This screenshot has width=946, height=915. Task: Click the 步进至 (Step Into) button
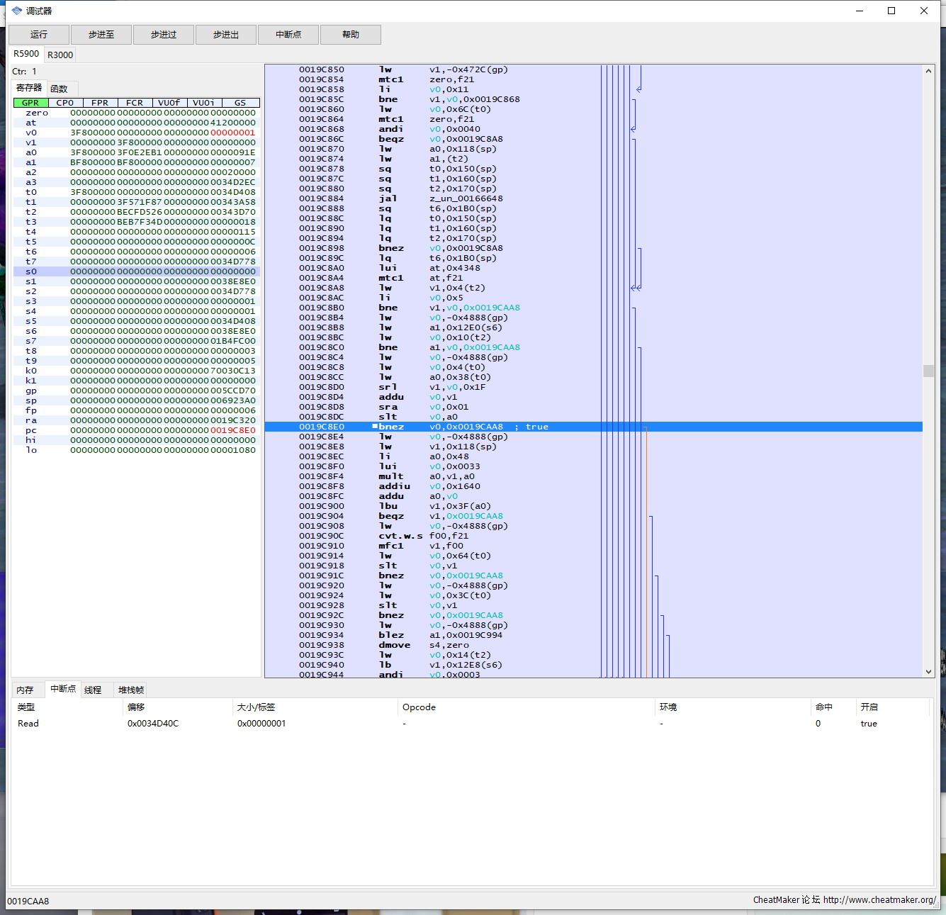tap(101, 35)
